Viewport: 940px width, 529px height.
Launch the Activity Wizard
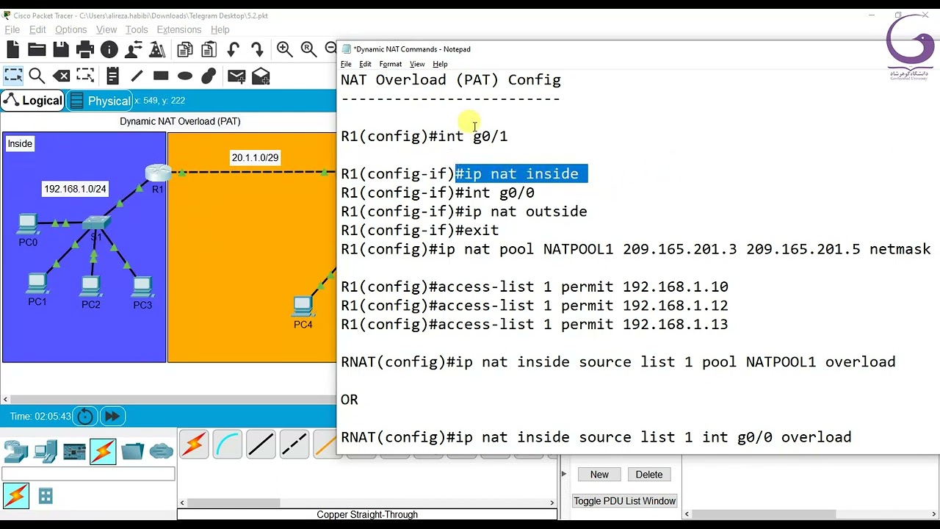[157, 50]
